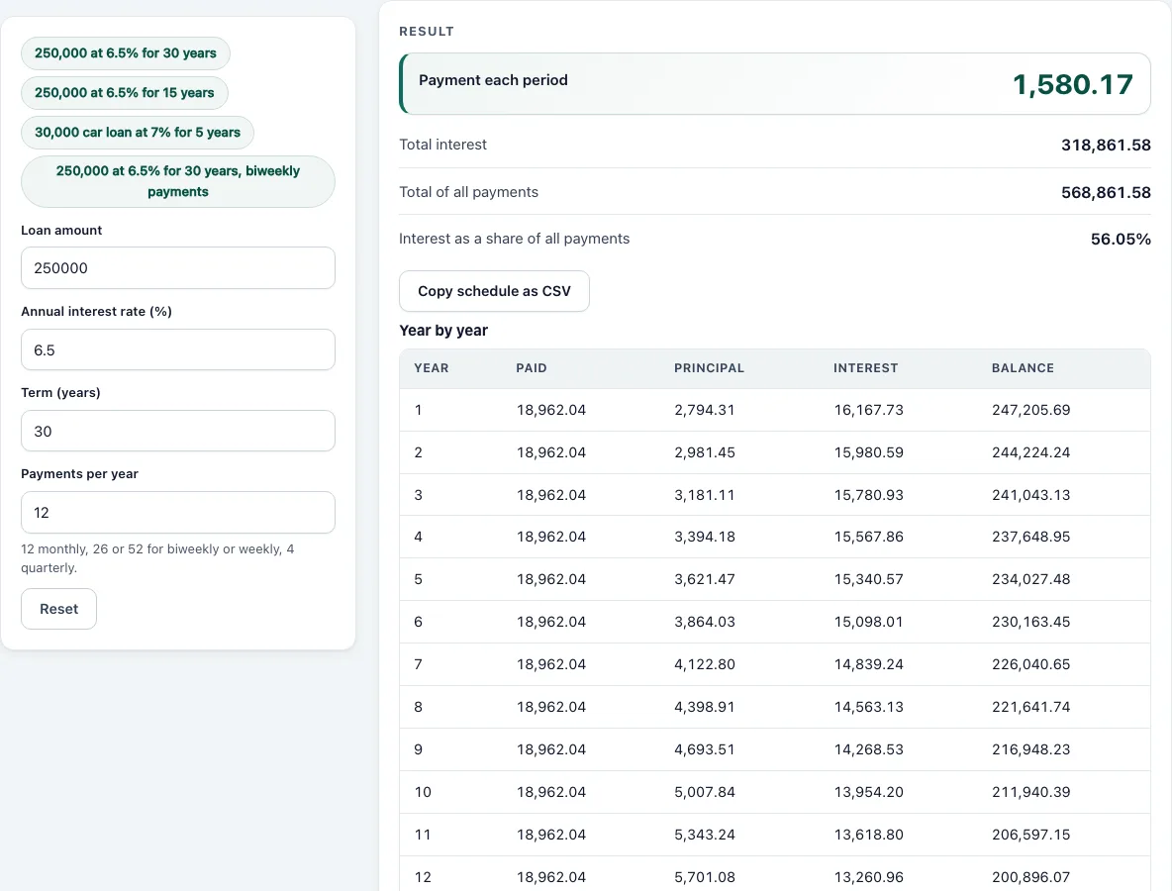Viewport: 1172px width, 891px height.
Task: Click the Term (years) input
Action: pyautogui.click(x=178, y=431)
